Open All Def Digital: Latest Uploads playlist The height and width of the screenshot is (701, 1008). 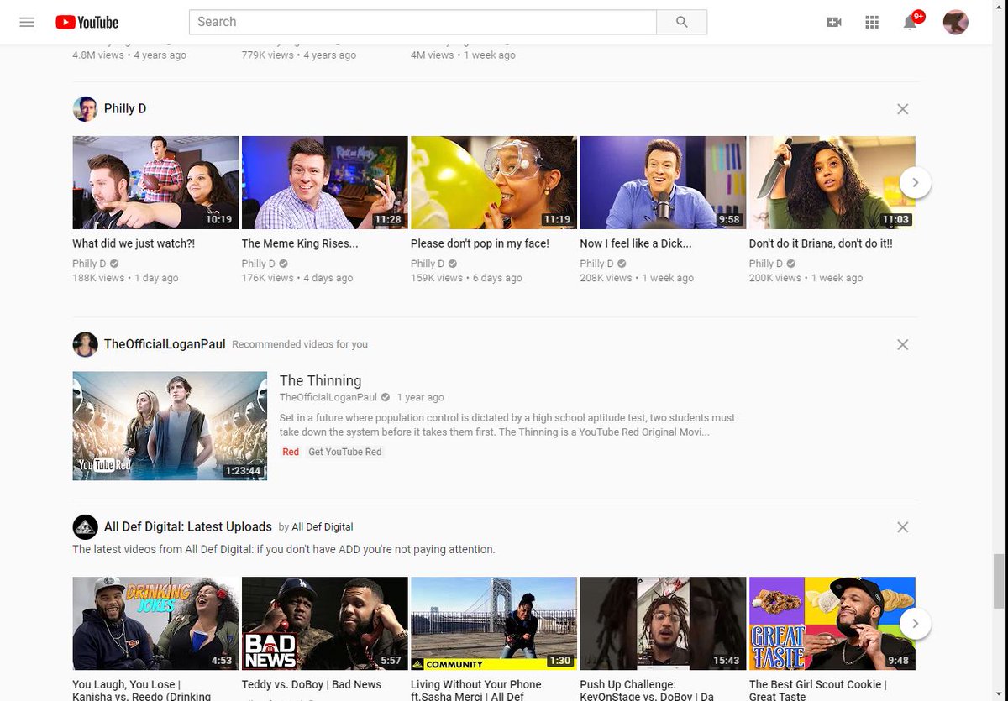pyautogui.click(x=188, y=527)
